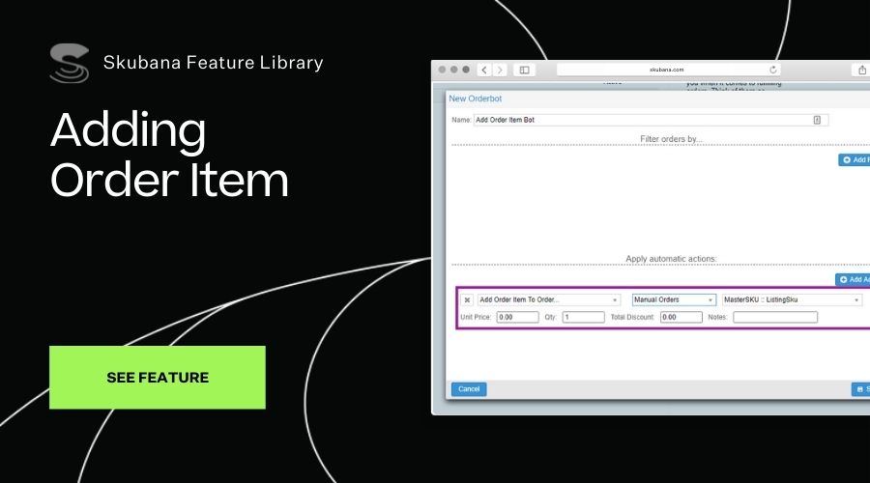This screenshot has width=870, height=483.
Task: Click the Filter orders by label
Action: (671, 139)
